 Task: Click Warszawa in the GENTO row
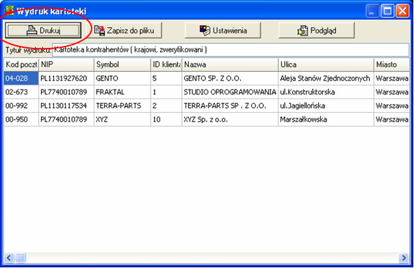[392, 79]
